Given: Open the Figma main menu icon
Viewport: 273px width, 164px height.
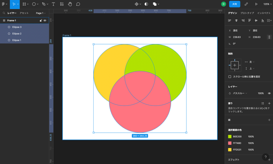Looking at the screenshot, I should click(x=3, y=4).
